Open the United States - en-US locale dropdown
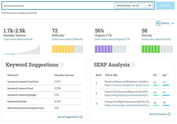177x124 pixels. (x=134, y=5)
